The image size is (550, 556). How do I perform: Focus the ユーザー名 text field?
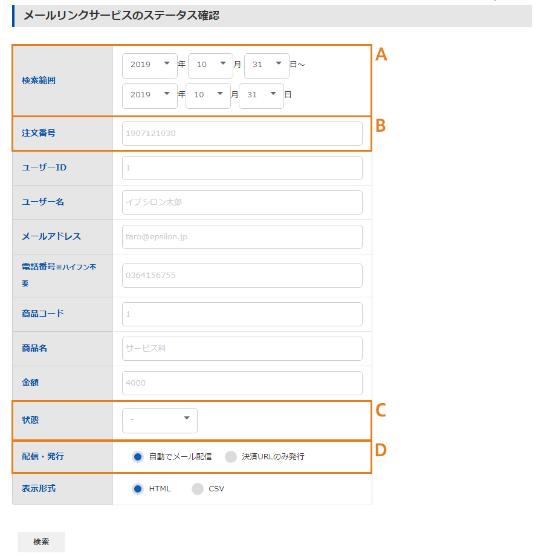tap(242, 202)
